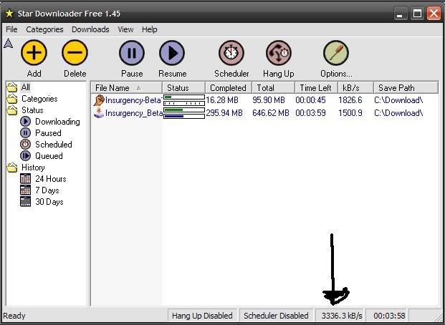Open the Categories menu
445x325 pixels.
click(44, 29)
